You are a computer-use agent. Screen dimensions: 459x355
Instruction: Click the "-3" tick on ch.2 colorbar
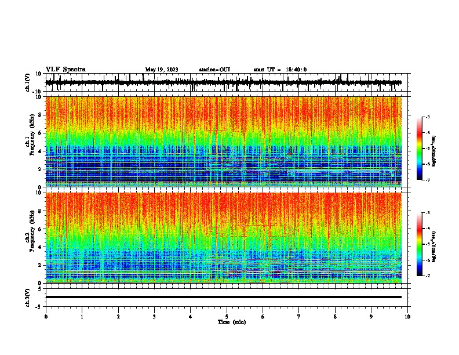coord(427,213)
